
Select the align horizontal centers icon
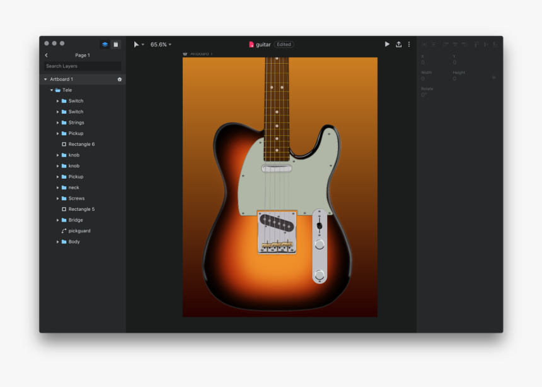point(455,44)
